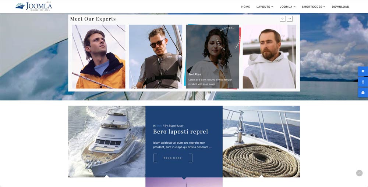368x187 pixels.
Task: Open the user account sidebar icon
Action: (363, 82)
